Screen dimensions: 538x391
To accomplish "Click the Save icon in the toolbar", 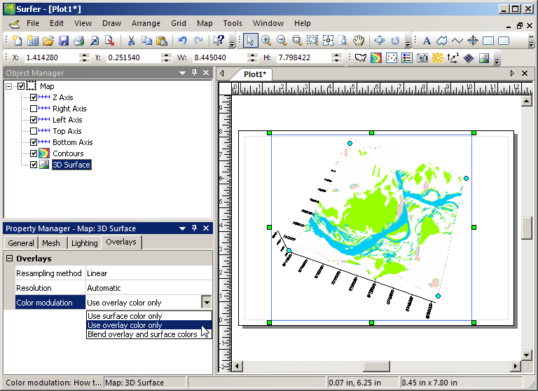I will click(64, 41).
